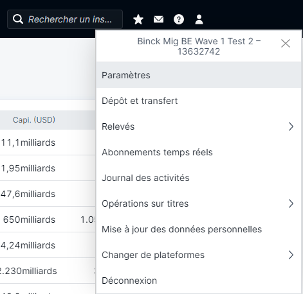The width and height of the screenshot is (303, 294).
Task: Open Mise à jour des données personnelles
Action: (199, 229)
